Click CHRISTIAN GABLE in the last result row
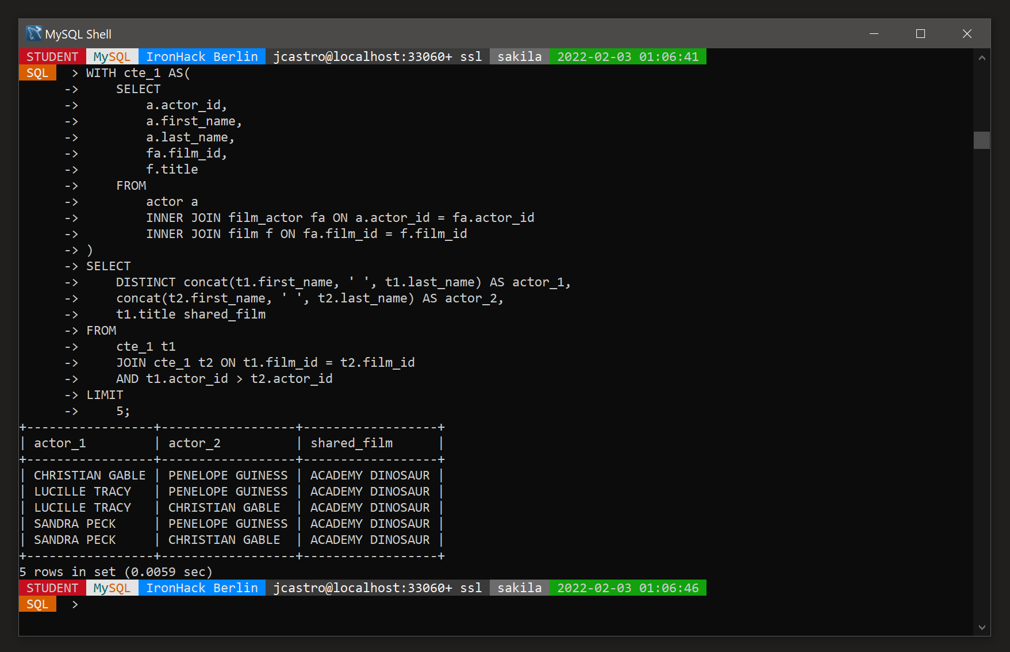The height and width of the screenshot is (652, 1010). (224, 540)
